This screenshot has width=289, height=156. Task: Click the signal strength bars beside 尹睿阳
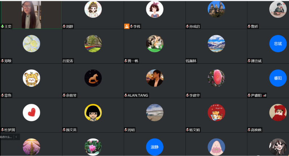(265, 95)
